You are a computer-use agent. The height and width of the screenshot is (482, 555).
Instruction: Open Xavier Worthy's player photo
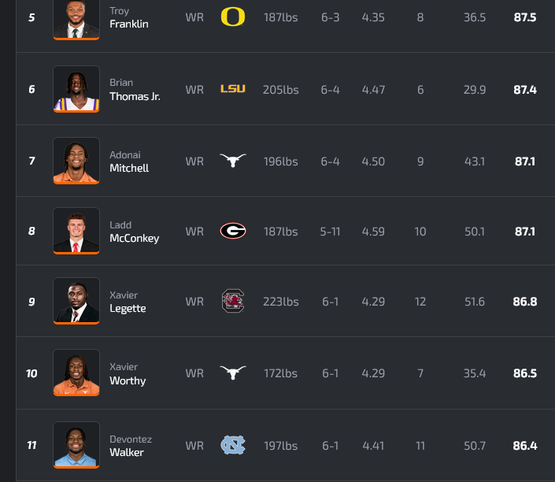[x=76, y=373]
